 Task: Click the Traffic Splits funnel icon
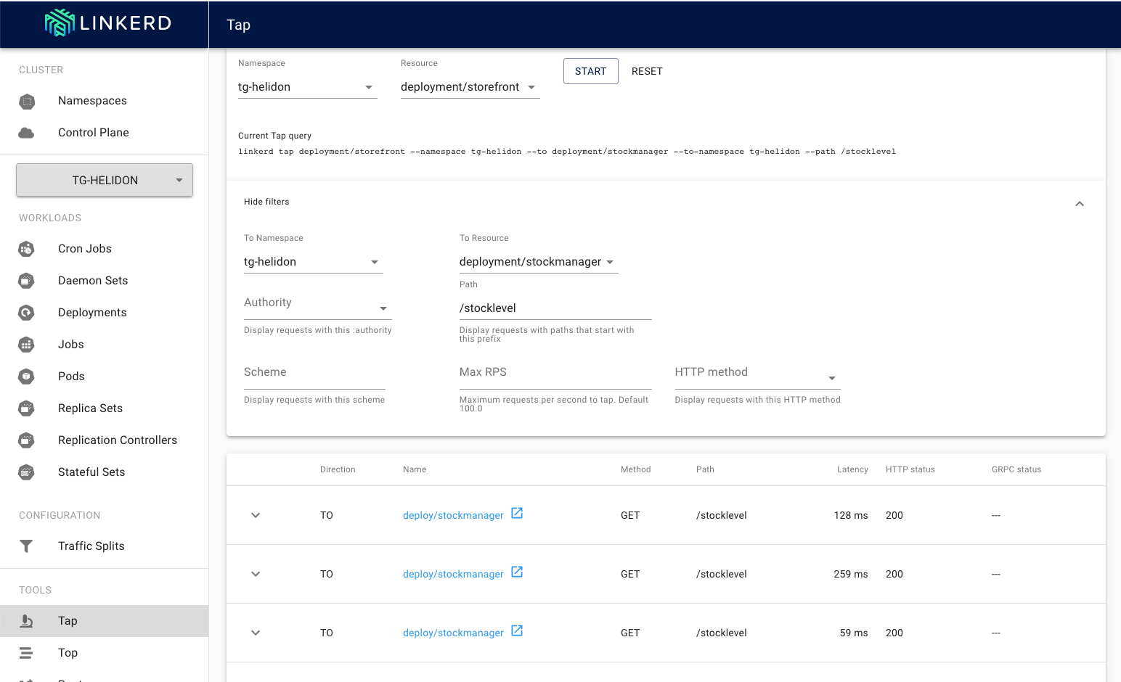pos(27,546)
